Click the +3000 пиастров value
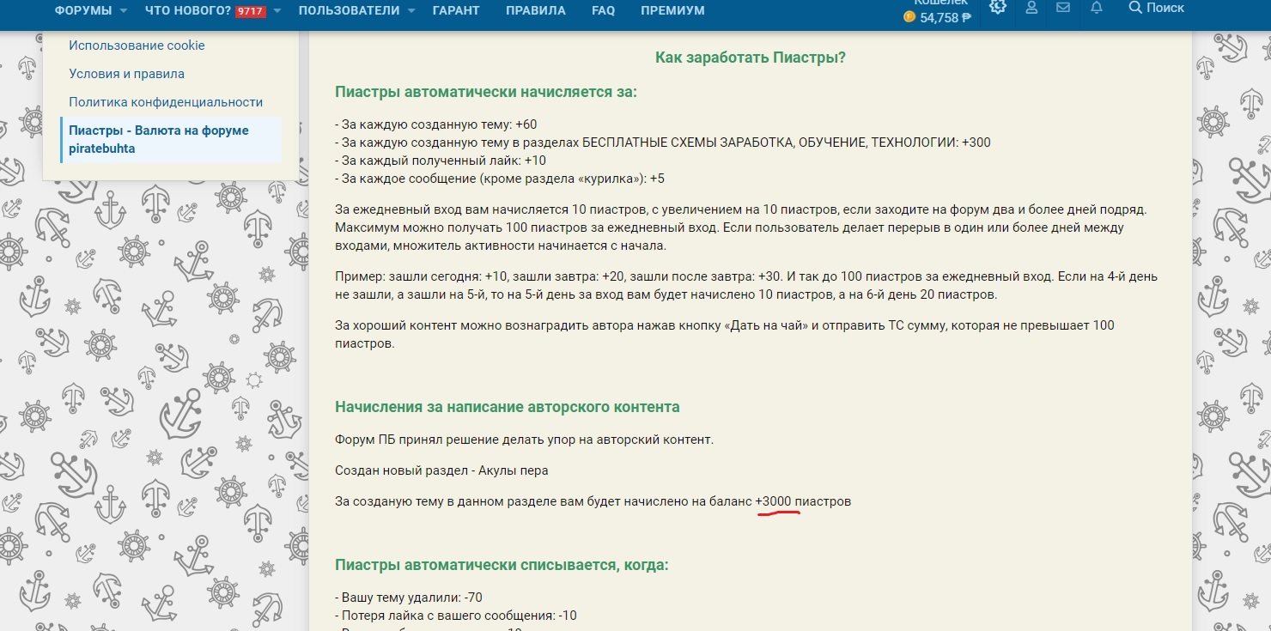 (803, 501)
